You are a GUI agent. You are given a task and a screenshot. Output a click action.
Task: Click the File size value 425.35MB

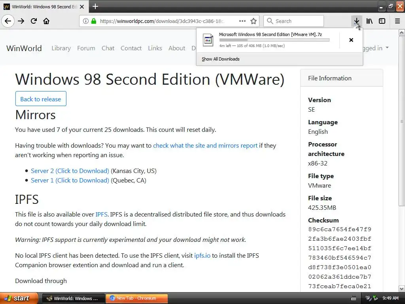click(322, 207)
